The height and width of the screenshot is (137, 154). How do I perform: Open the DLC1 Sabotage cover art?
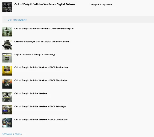click(x=7, y=110)
